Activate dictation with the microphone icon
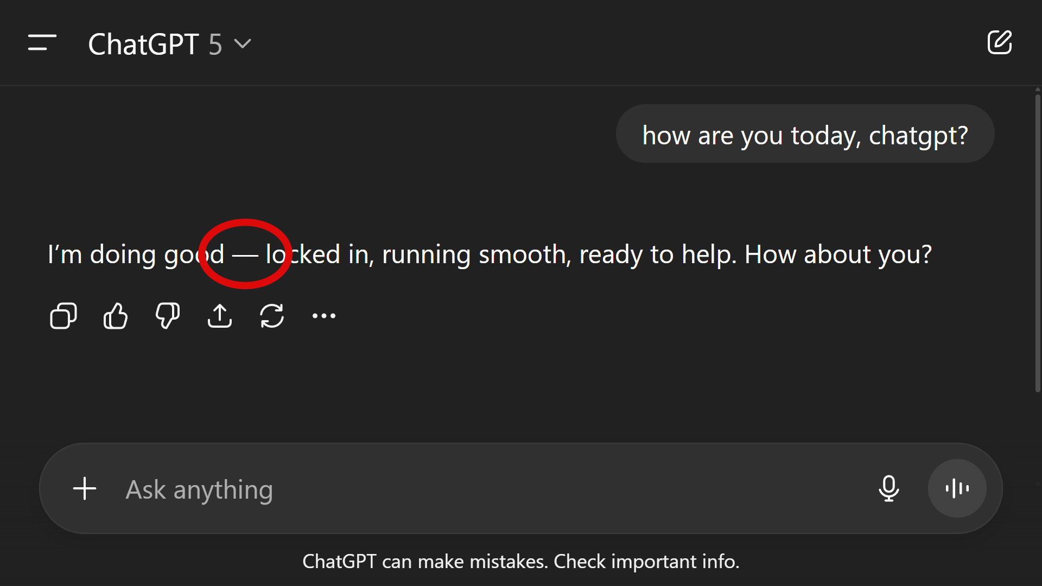1042x586 pixels. [x=889, y=488]
